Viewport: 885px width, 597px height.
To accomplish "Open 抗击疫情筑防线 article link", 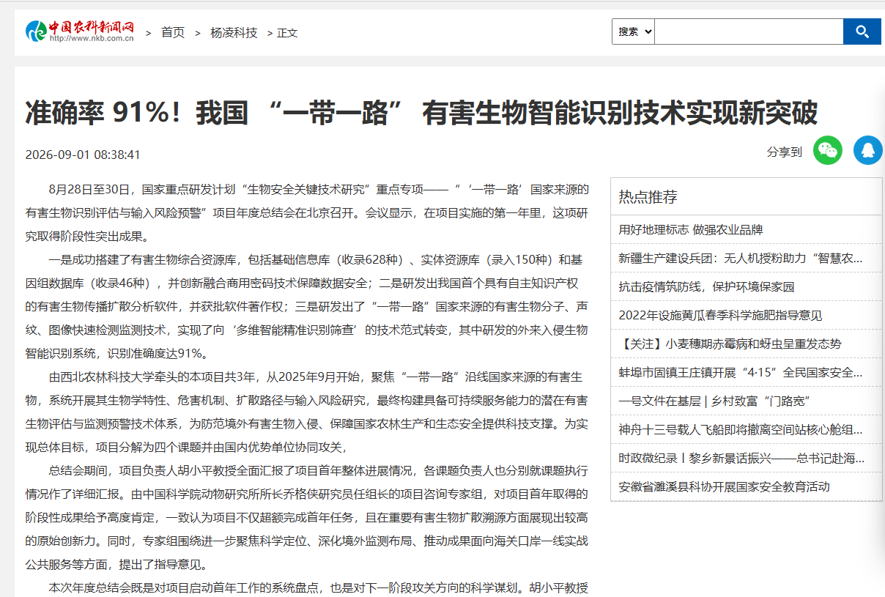I will click(x=706, y=287).
